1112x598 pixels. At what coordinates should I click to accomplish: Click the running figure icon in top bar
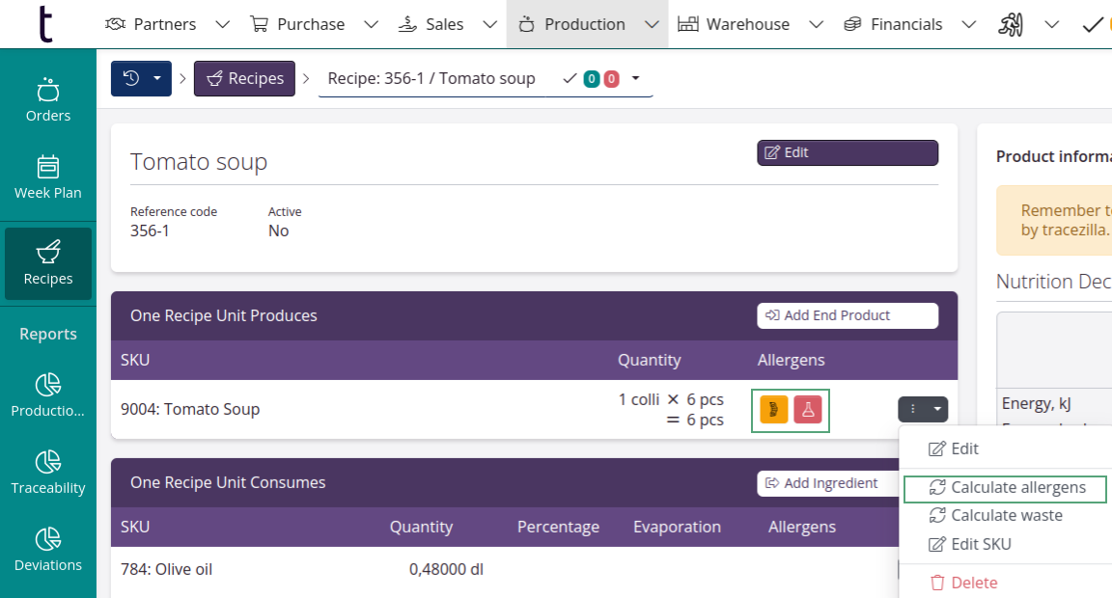pos(1011,24)
